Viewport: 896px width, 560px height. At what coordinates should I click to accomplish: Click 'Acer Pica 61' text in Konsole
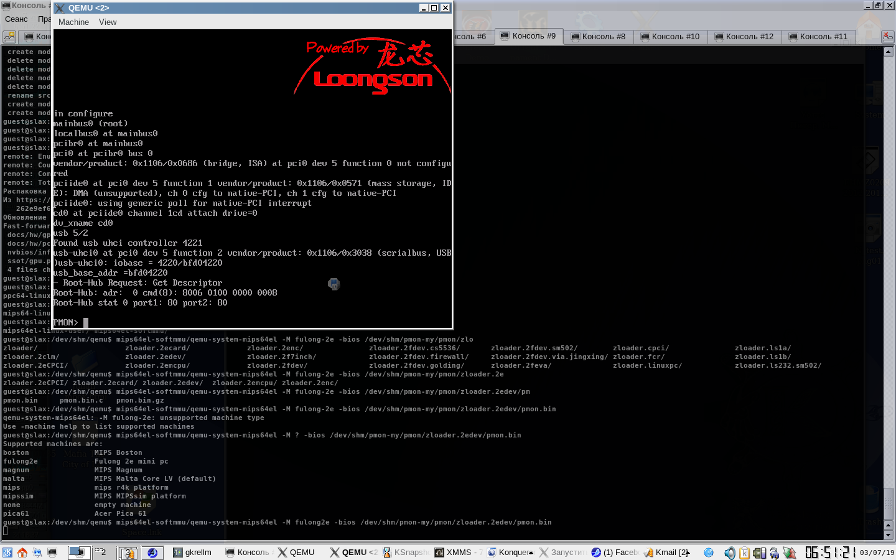click(121, 513)
